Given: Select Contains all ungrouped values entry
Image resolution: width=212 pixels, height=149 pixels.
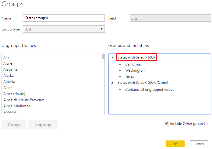Looking at the screenshot, I should point(150,90).
